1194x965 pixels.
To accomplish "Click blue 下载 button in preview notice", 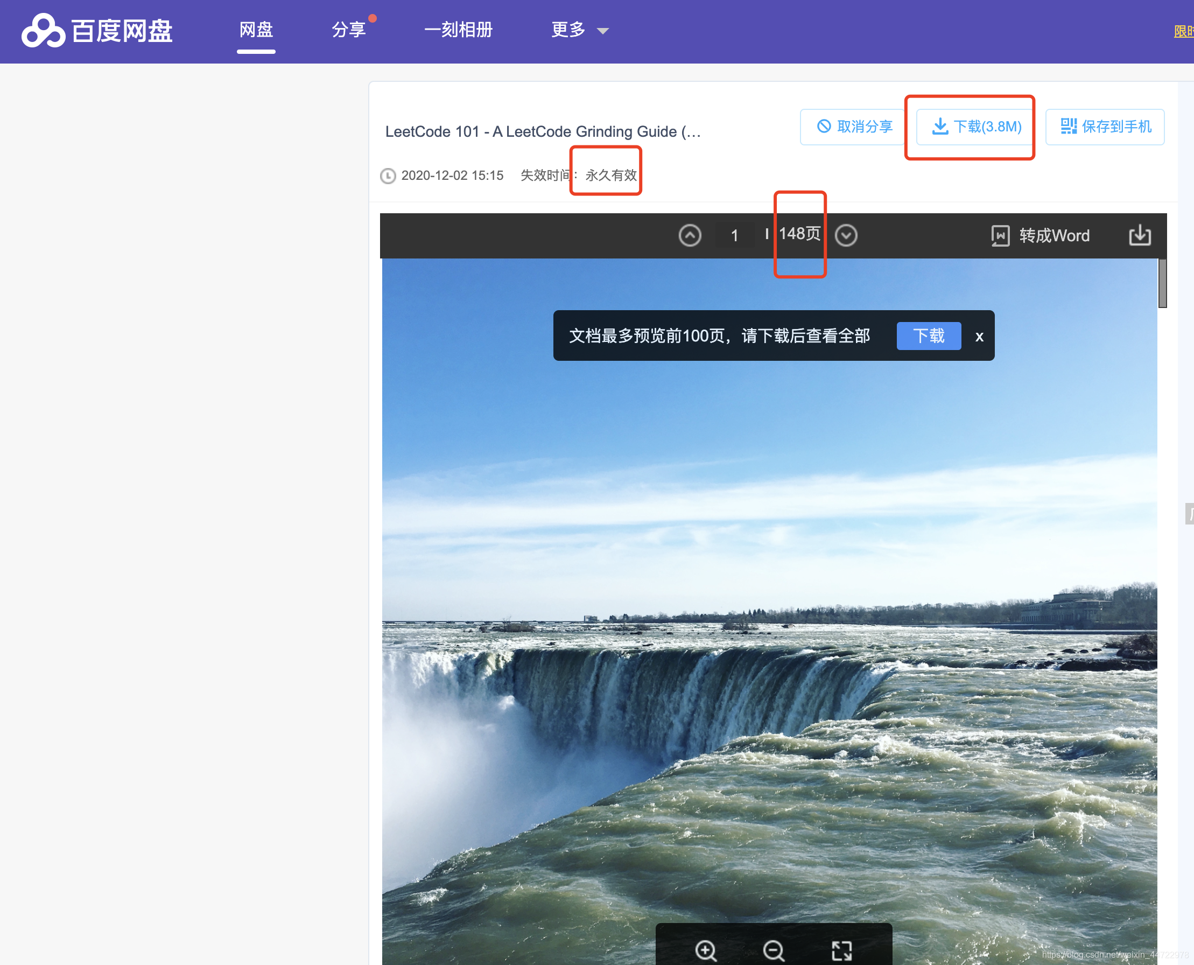I will [x=929, y=335].
